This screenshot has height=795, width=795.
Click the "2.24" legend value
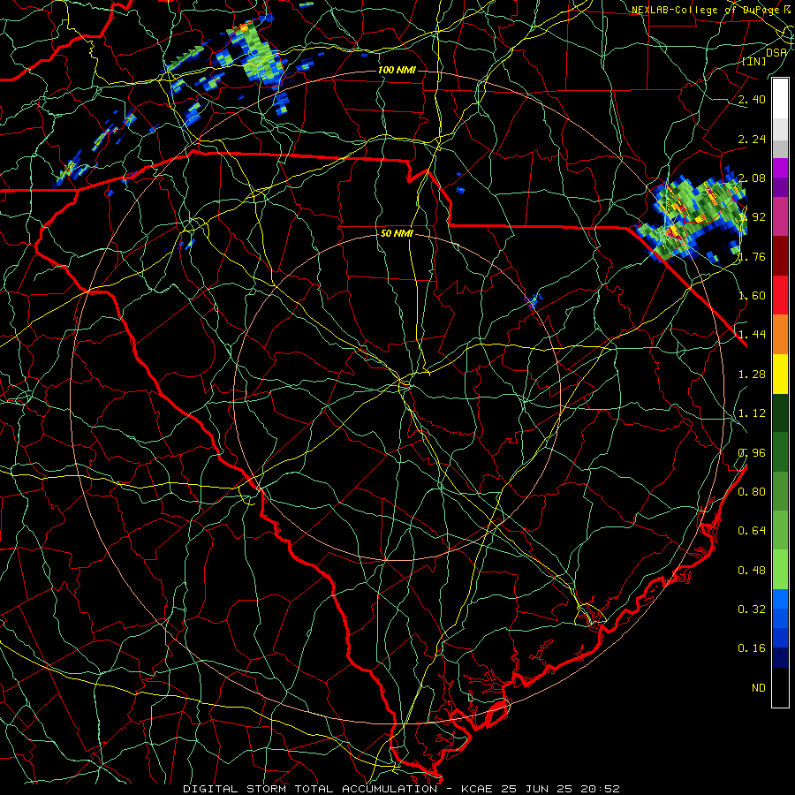(752, 139)
